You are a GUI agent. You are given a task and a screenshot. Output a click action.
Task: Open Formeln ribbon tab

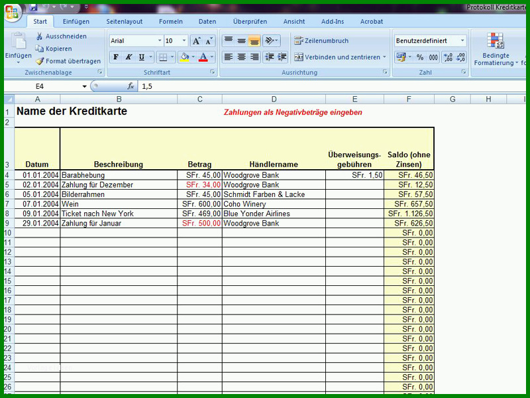tap(171, 21)
